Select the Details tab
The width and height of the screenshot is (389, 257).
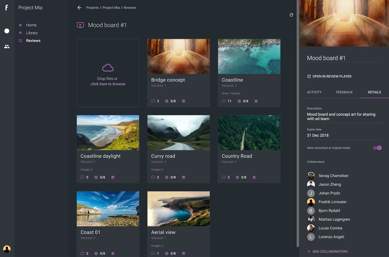point(374,92)
